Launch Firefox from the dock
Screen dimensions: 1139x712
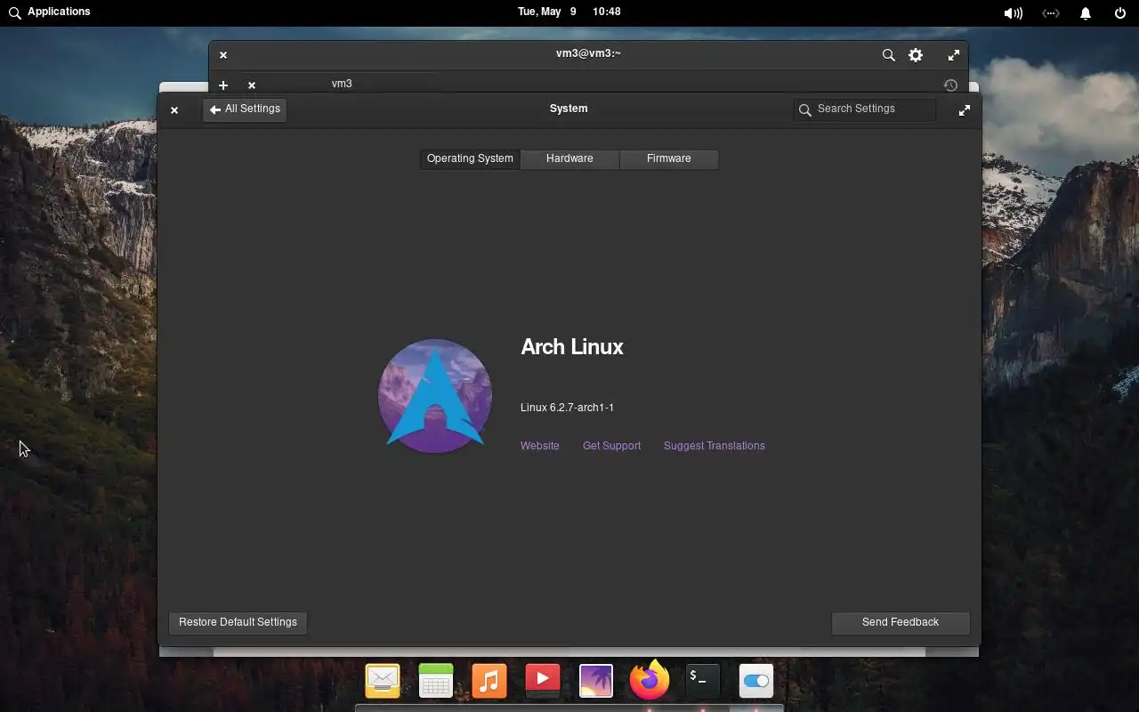(x=650, y=680)
